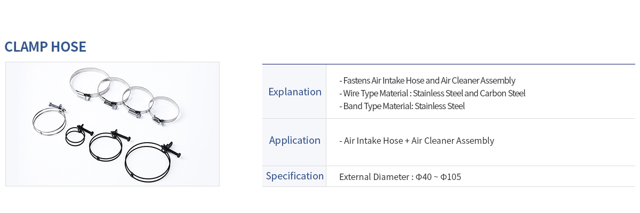This screenshot has width=640, height=213.
Task: Select the Specification row label
Action: pyautogui.click(x=295, y=176)
